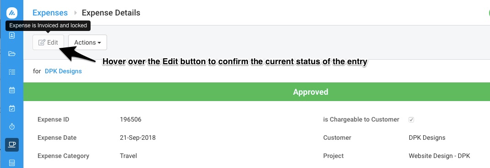Click the caret arrow on Actions button
This screenshot has width=490, height=168.
[99, 43]
